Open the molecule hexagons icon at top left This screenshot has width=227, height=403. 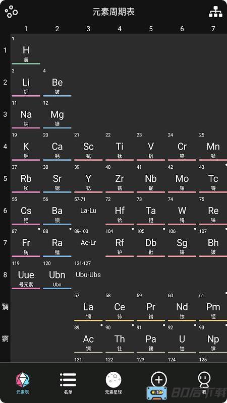click(x=11, y=12)
